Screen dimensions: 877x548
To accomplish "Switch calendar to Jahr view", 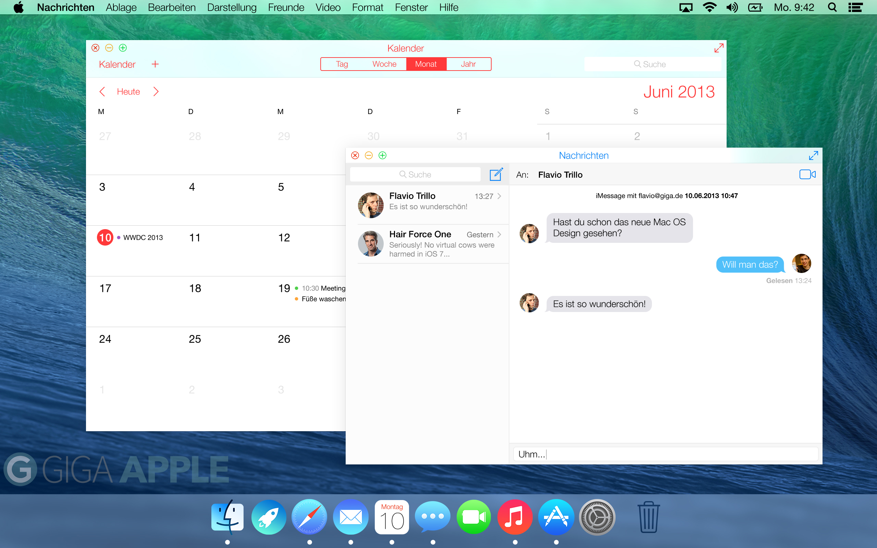I will 468,64.
